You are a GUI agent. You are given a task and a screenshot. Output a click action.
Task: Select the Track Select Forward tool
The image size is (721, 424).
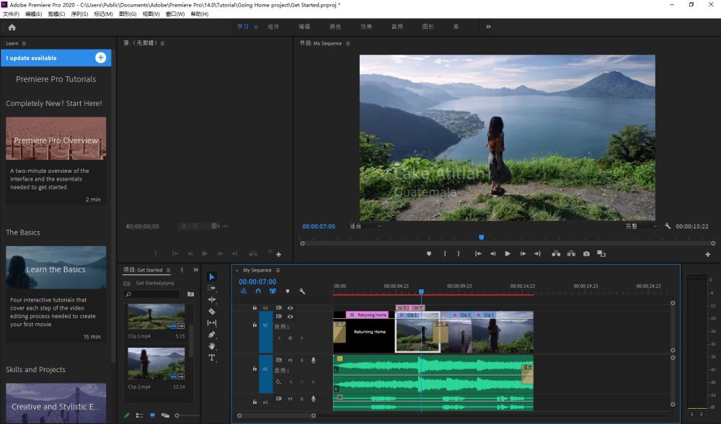211,288
